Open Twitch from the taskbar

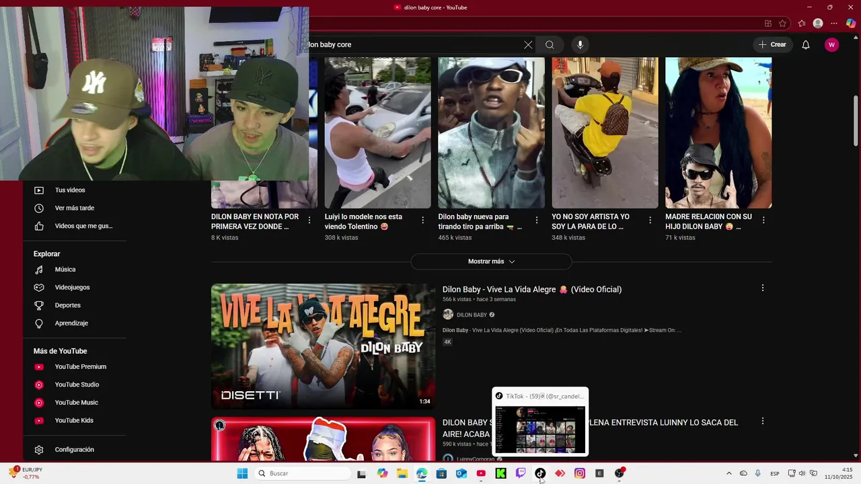coord(521,473)
